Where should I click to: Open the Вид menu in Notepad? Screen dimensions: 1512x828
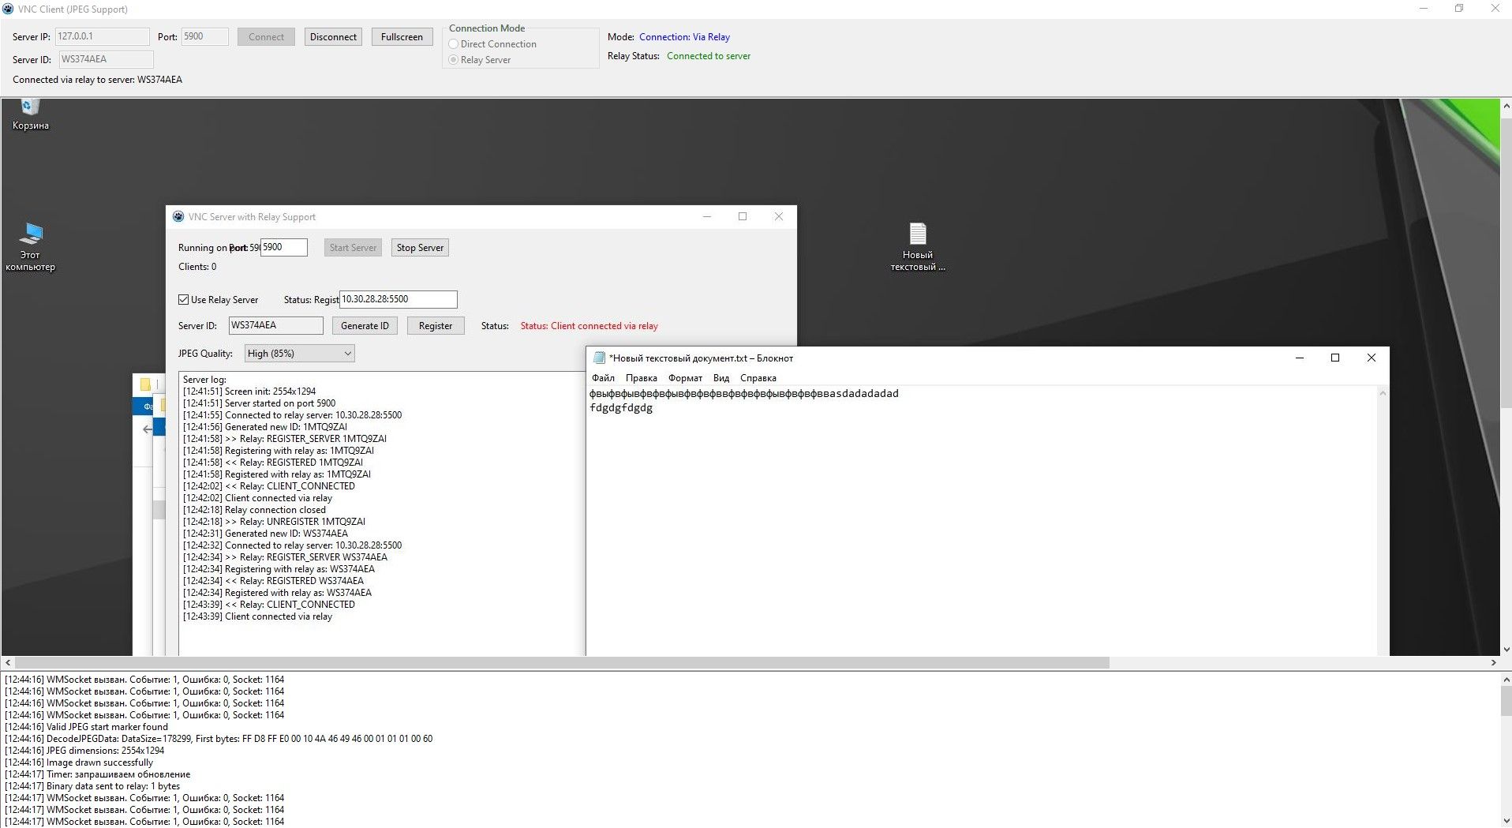point(721,378)
